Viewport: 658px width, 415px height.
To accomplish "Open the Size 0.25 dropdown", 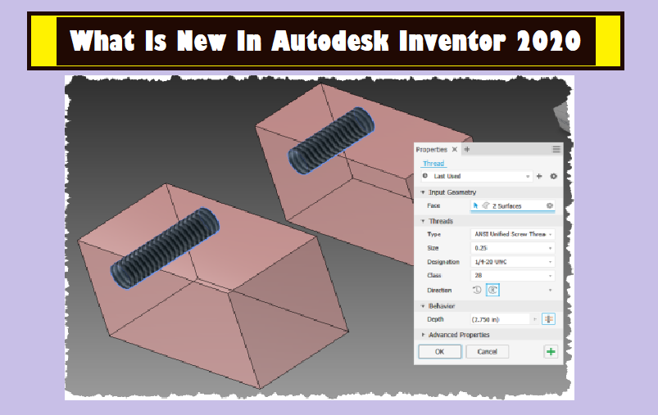I will click(x=512, y=248).
